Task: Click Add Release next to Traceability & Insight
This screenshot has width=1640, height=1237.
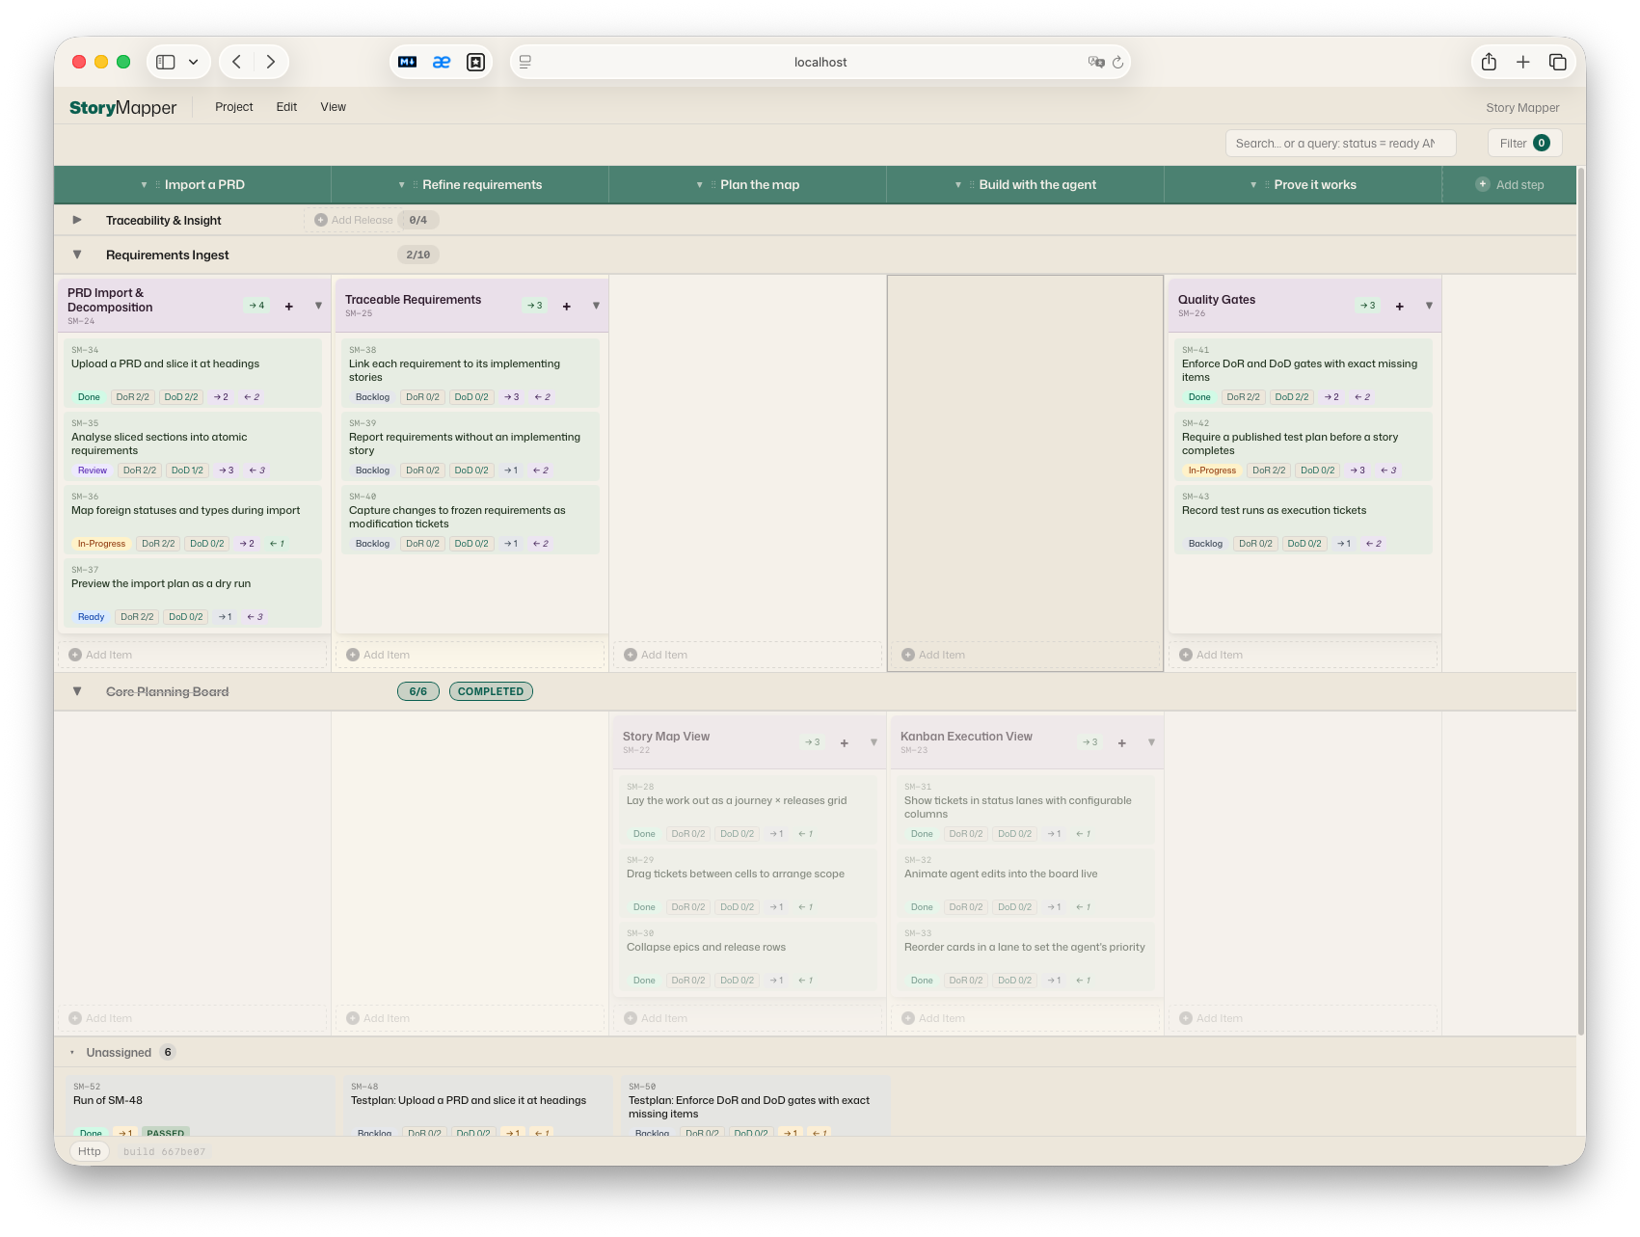Action: click(354, 220)
